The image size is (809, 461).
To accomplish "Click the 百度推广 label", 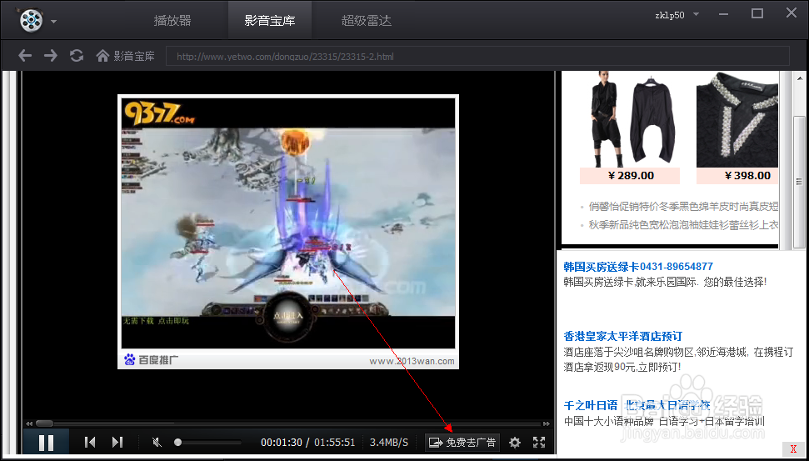I will [x=151, y=360].
